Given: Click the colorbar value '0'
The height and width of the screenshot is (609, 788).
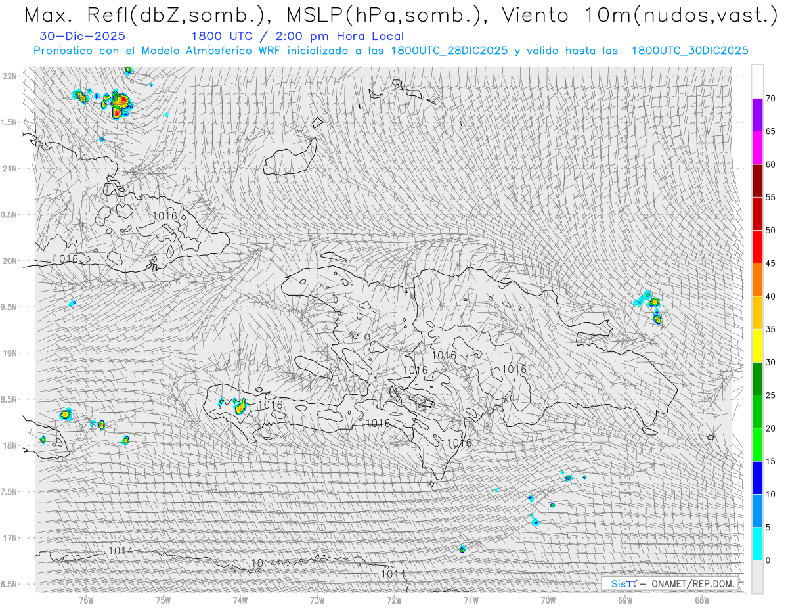Looking at the screenshot, I should pos(768,560).
